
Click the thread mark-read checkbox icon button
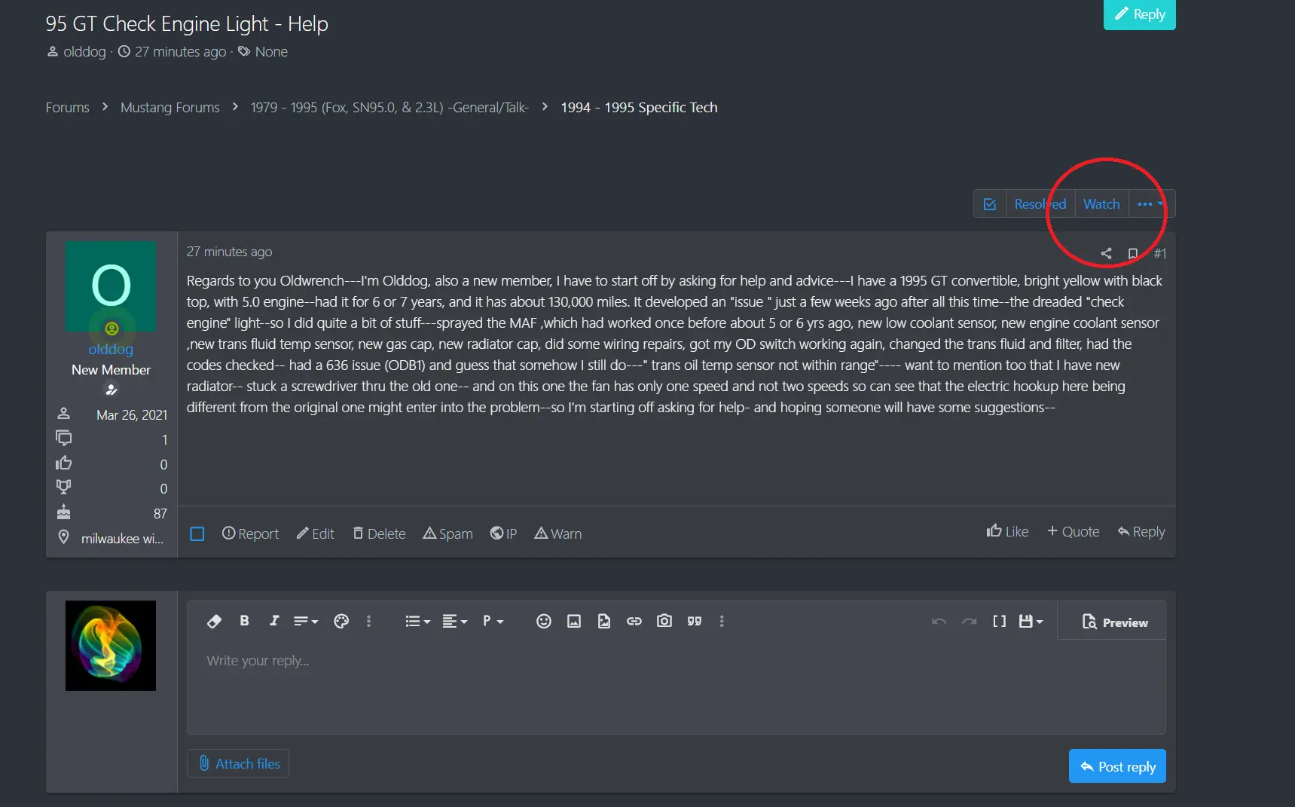click(990, 204)
